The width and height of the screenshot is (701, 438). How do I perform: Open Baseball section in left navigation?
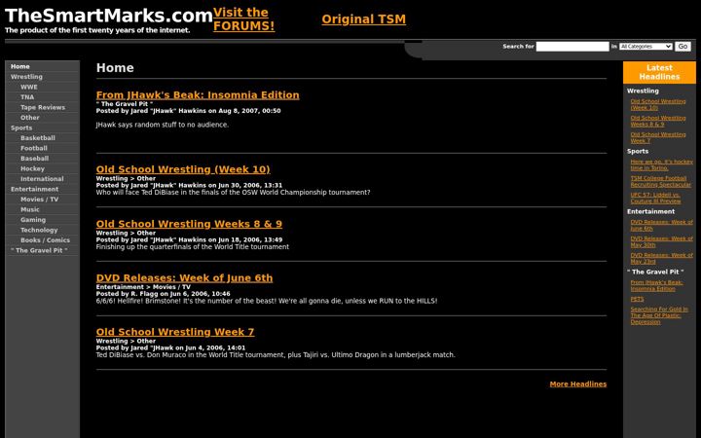(x=34, y=159)
